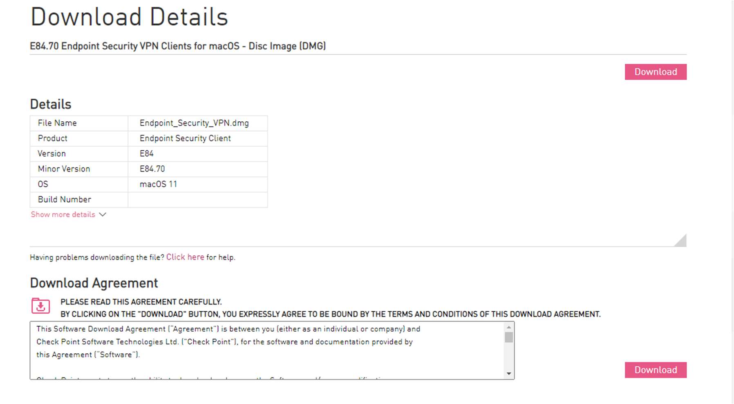The image size is (734, 404).
Task: Click the Details section heading
Action: tap(51, 104)
